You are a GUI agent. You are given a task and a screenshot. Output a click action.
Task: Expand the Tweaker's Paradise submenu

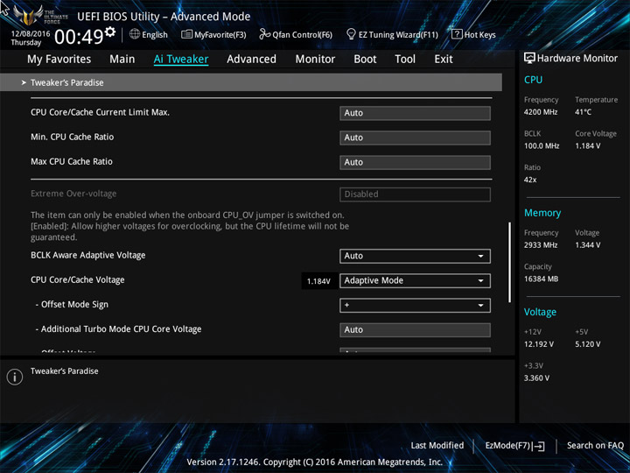pyautogui.click(x=251, y=82)
